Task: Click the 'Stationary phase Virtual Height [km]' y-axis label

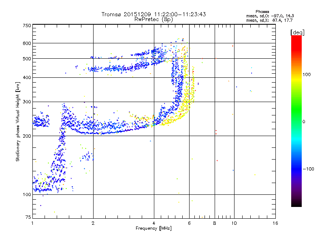Action: pyautogui.click(x=18, y=122)
